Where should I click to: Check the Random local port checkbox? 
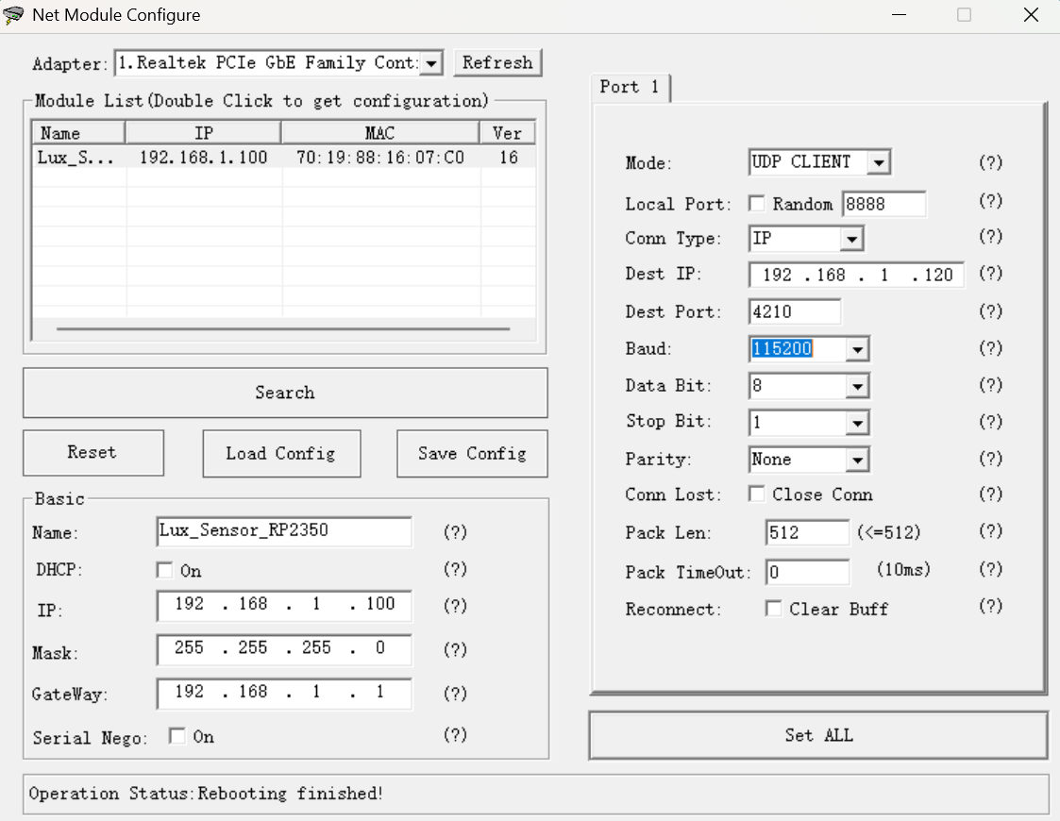coord(757,204)
